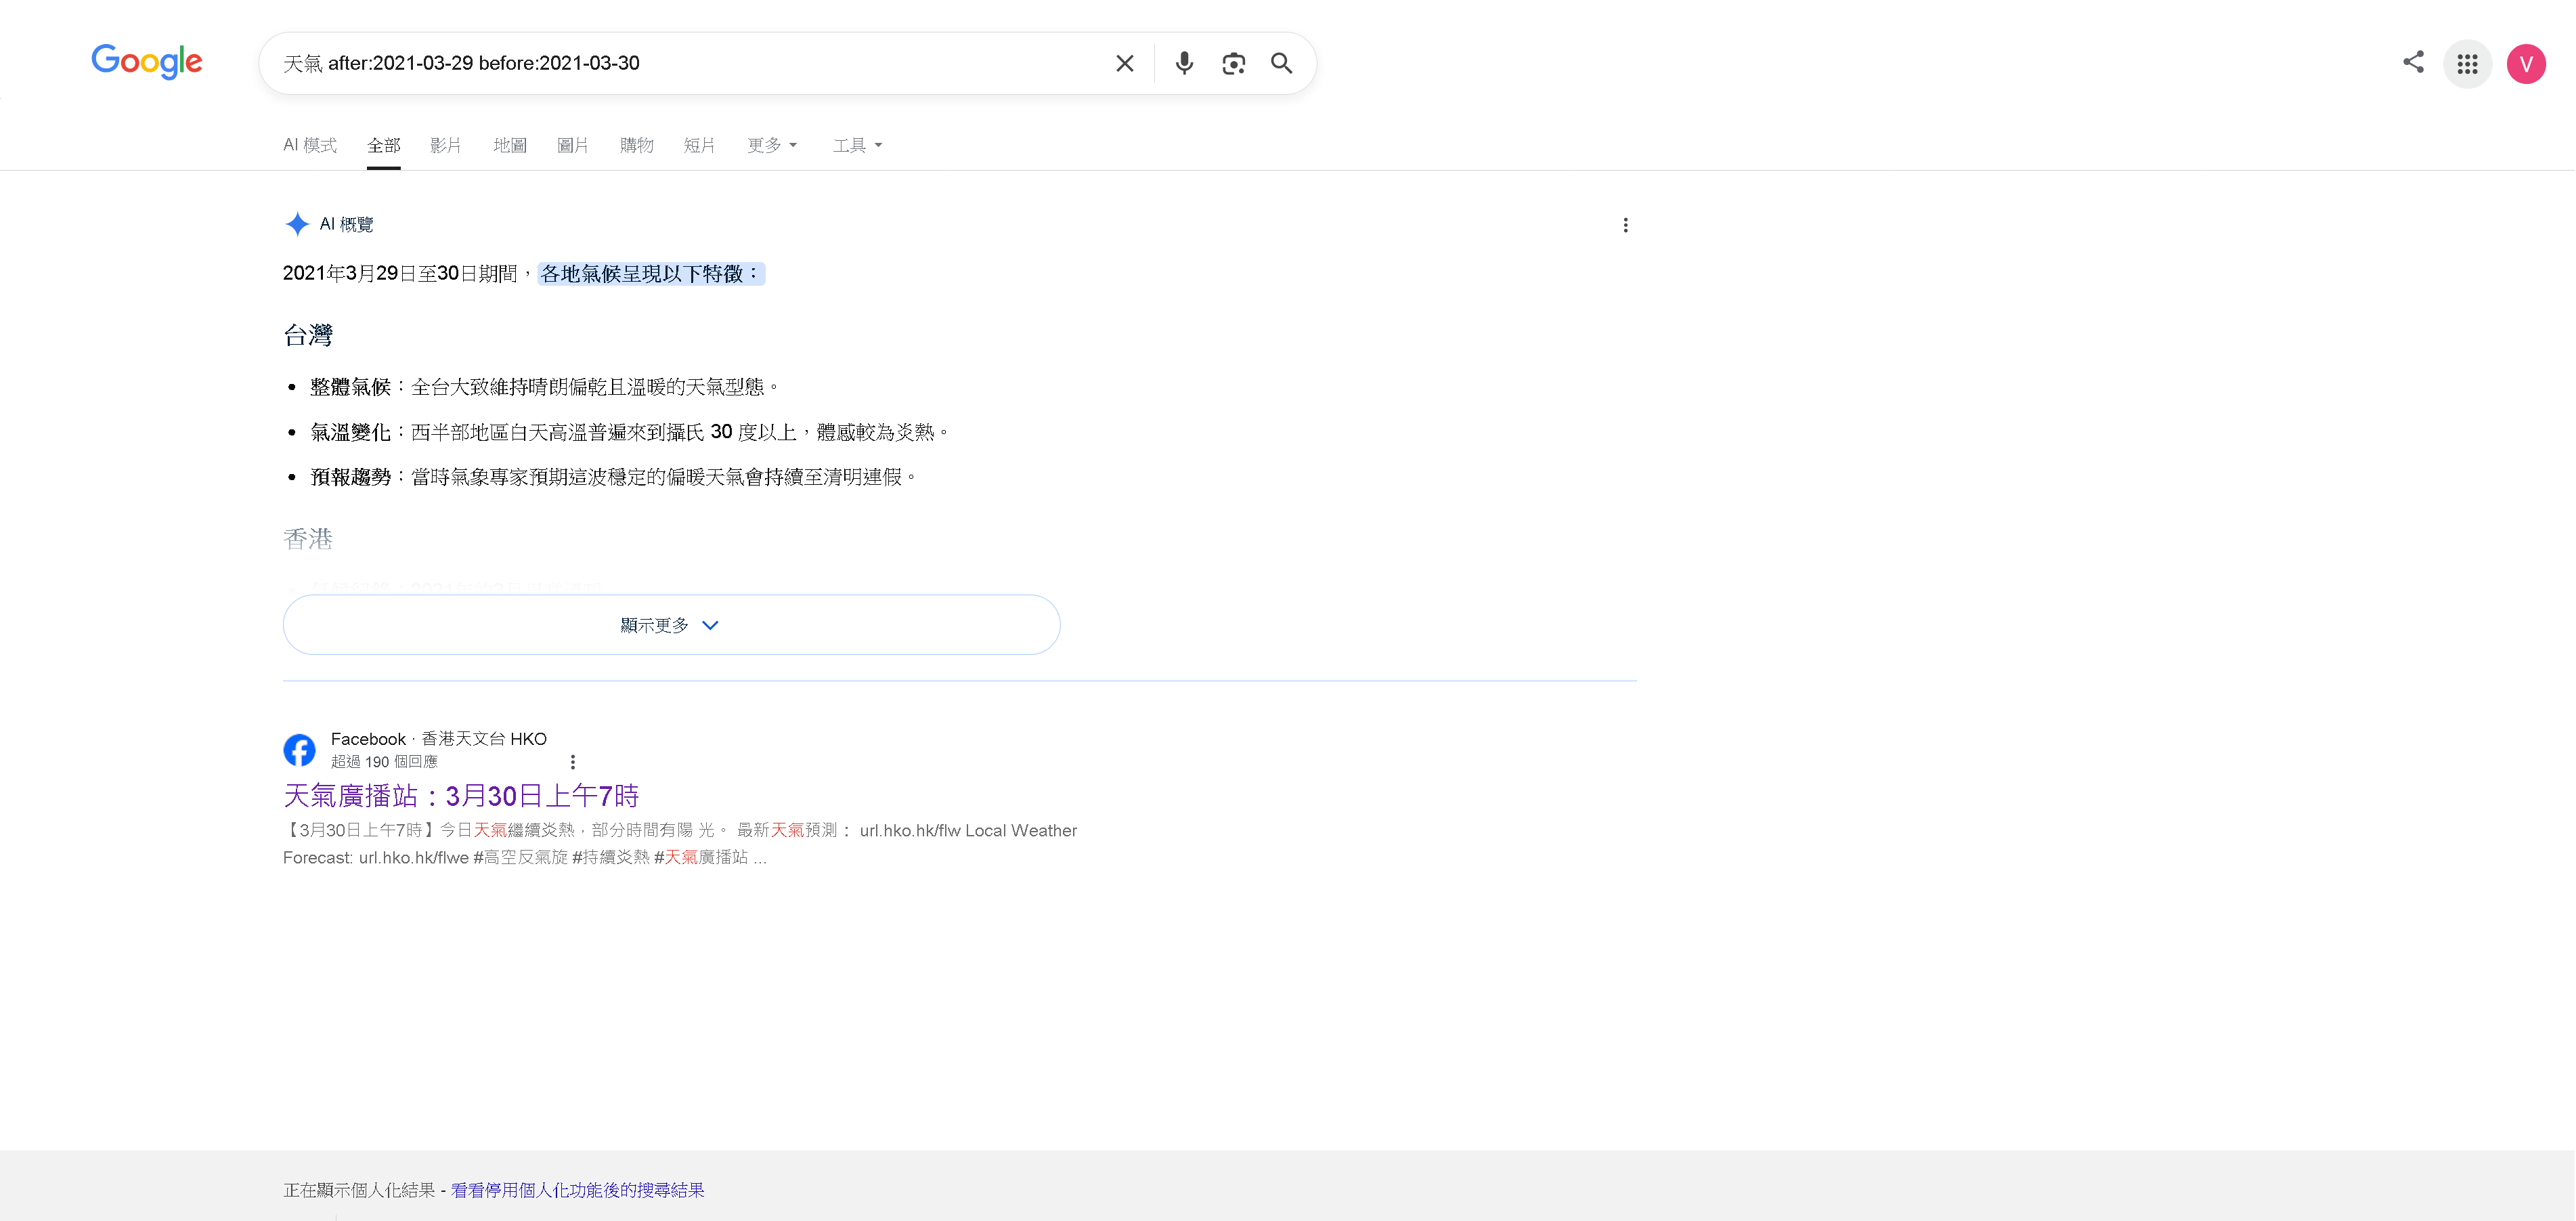The image size is (2576, 1221).
Task: Open the 購物 tab
Action: coord(637,145)
